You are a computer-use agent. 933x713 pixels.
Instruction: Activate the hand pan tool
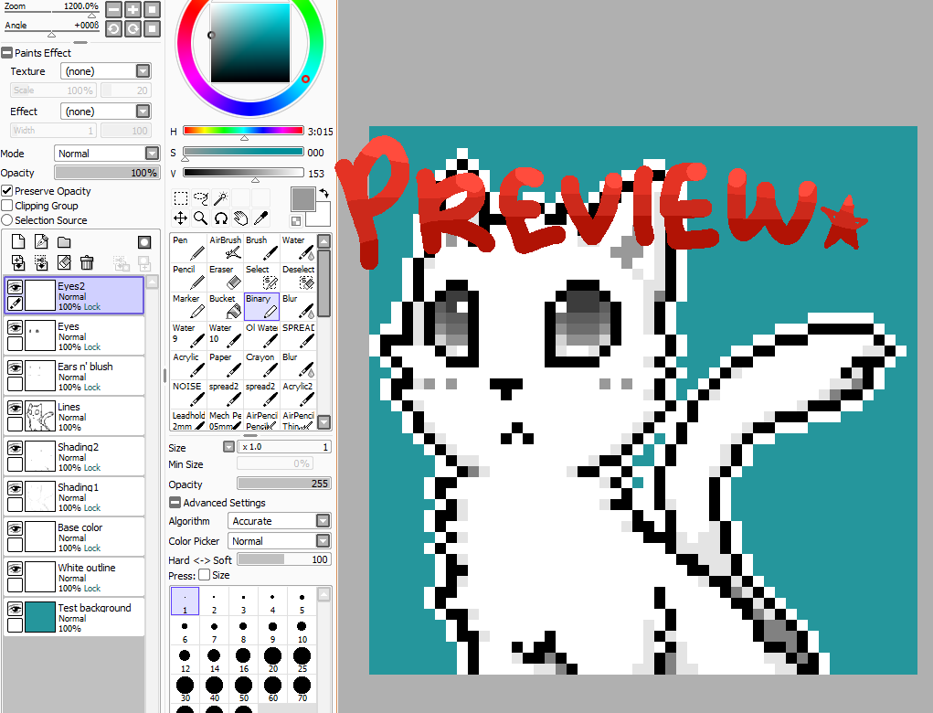point(241,218)
